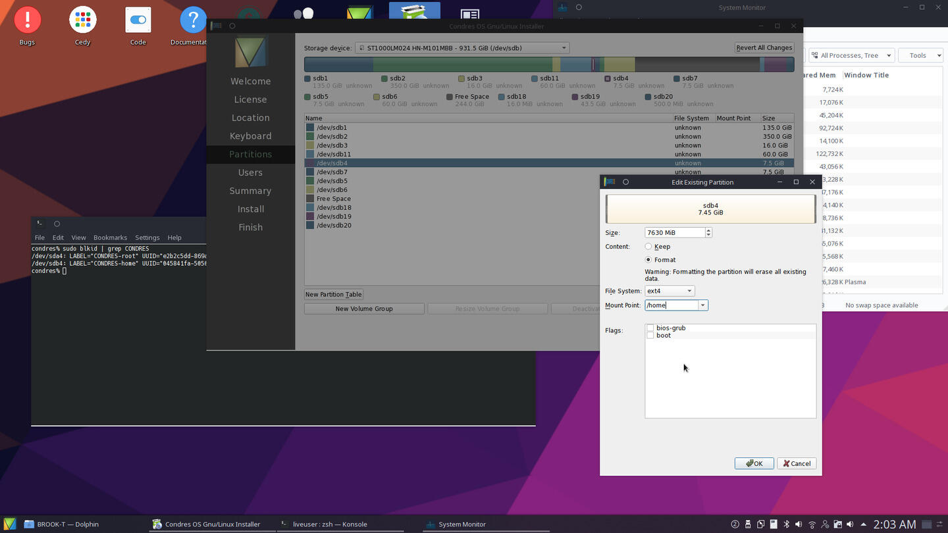Click the sdb1 segment in partition bar
This screenshot has width=948, height=533.
338,64
